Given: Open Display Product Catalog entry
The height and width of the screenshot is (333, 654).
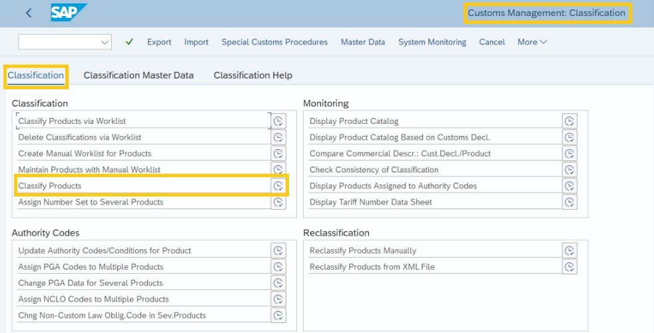Looking at the screenshot, I should [x=435, y=121].
